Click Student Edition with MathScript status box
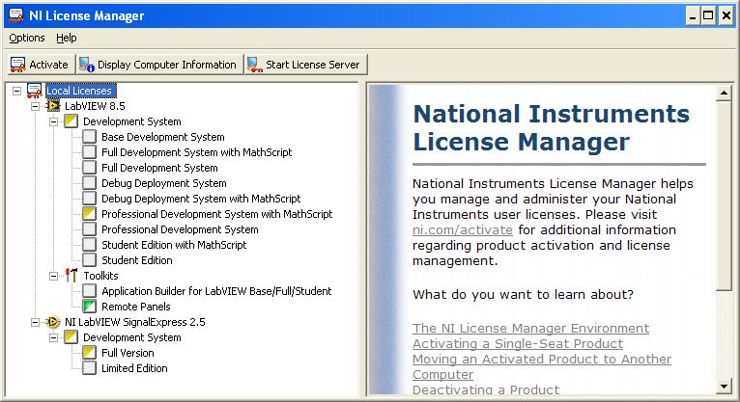 [89, 245]
